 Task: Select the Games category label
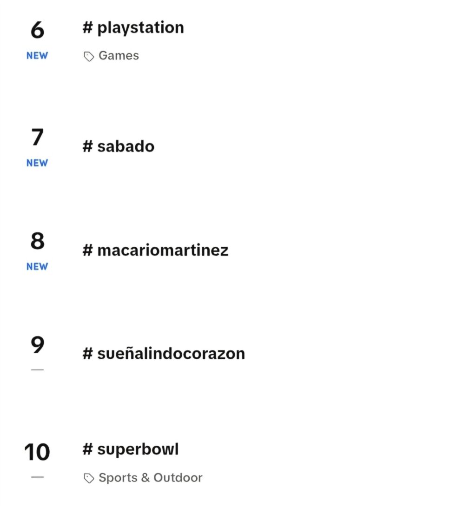pyautogui.click(x=119, y=55)
